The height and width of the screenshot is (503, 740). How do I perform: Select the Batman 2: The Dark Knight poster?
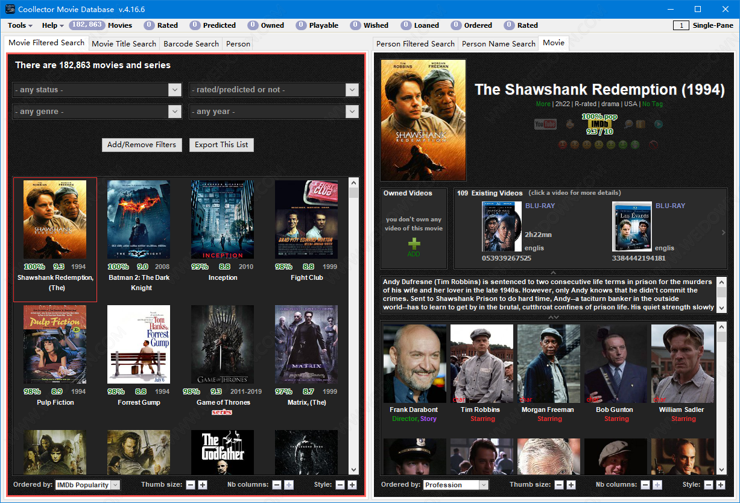pos(139,220)
